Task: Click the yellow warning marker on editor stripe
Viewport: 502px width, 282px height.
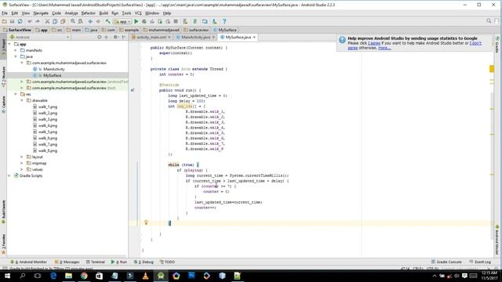Action: [492, 69]
